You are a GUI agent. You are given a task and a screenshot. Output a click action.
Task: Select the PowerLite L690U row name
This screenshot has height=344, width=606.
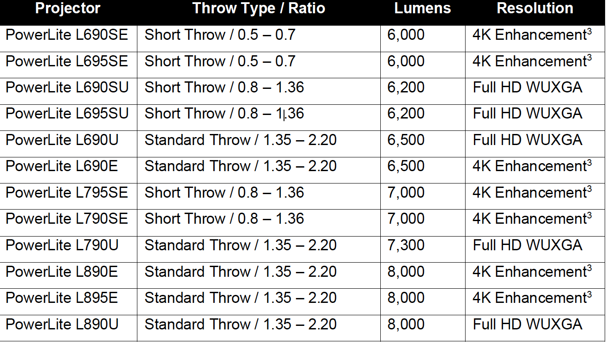click(62, 140)
